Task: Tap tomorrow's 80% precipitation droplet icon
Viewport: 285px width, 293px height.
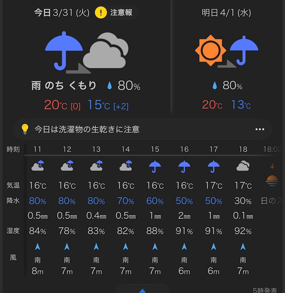Action: (214, 86)
